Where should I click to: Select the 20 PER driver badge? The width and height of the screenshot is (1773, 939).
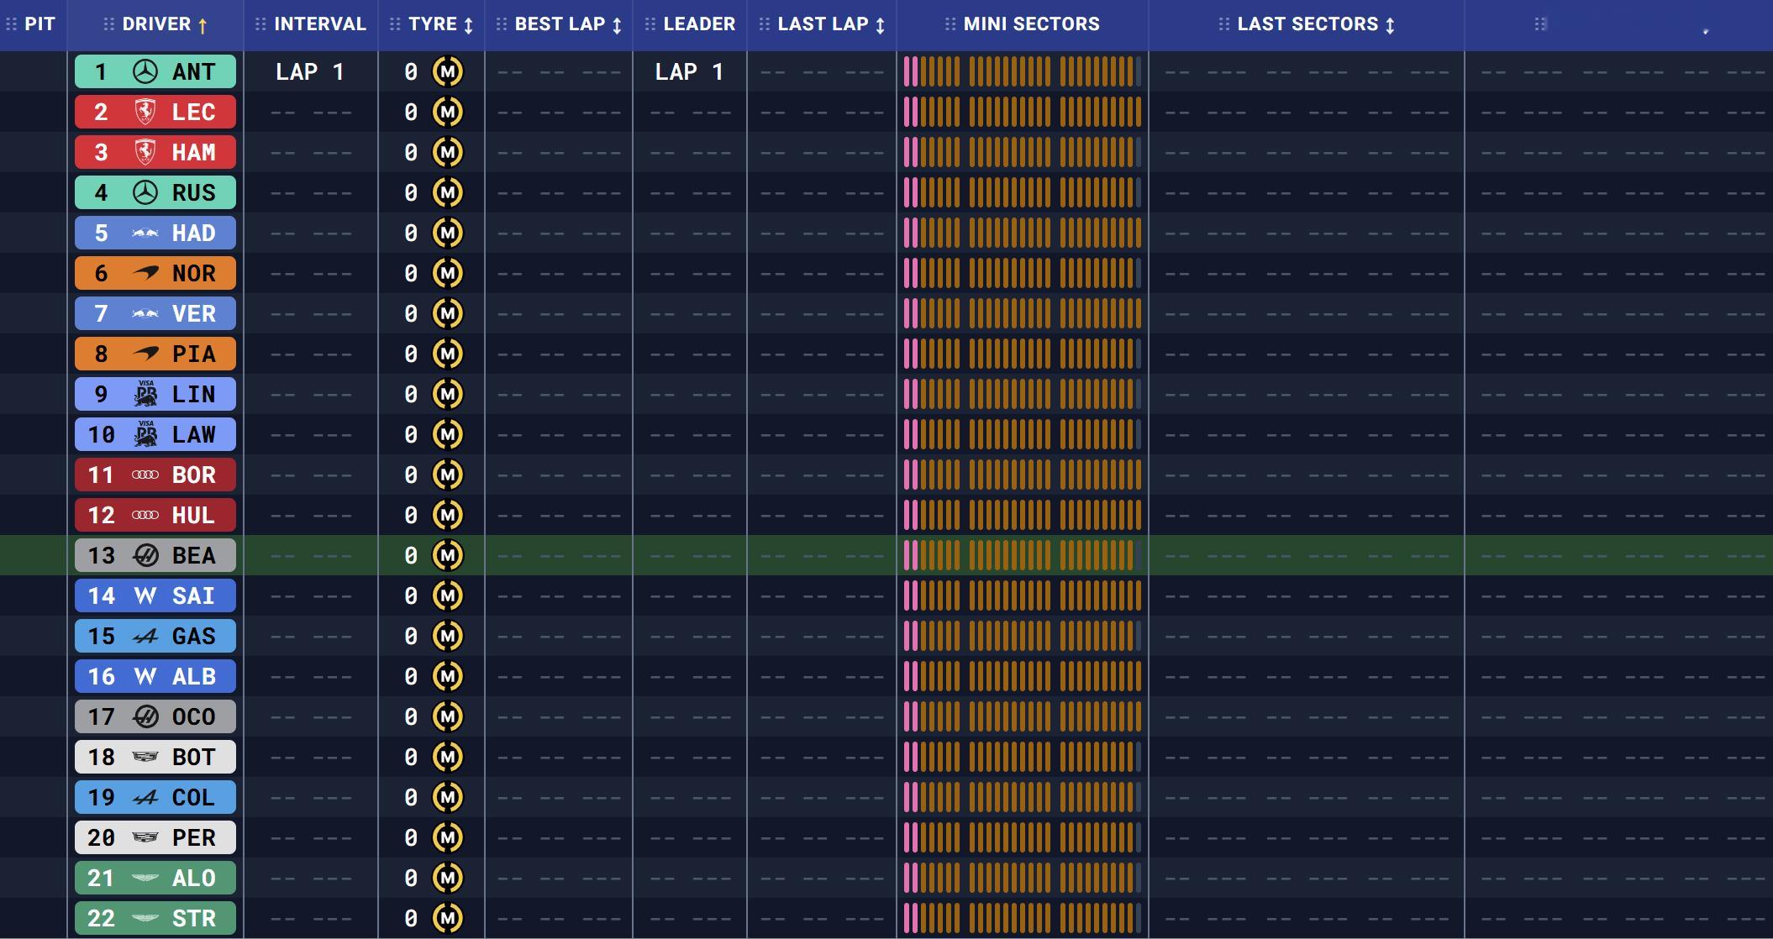tap(155, 837)
